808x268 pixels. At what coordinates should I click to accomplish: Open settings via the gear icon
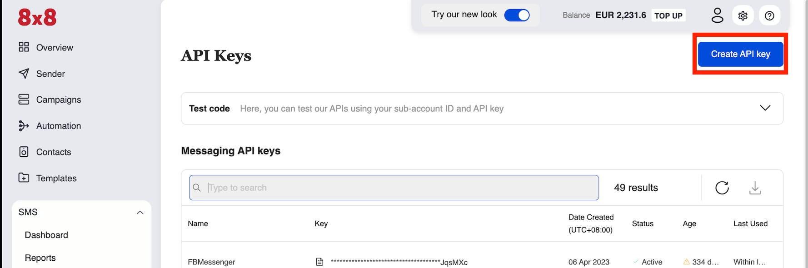click(x=743, y=16)
